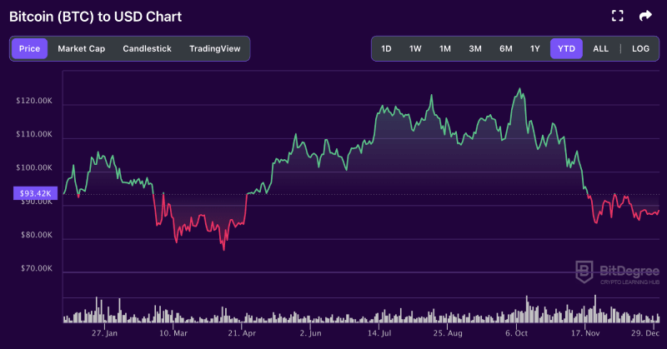Switch to the Candlestick view
Image resolution: width=667 pixels, height=349 pixels.
(x=148, y=48)
